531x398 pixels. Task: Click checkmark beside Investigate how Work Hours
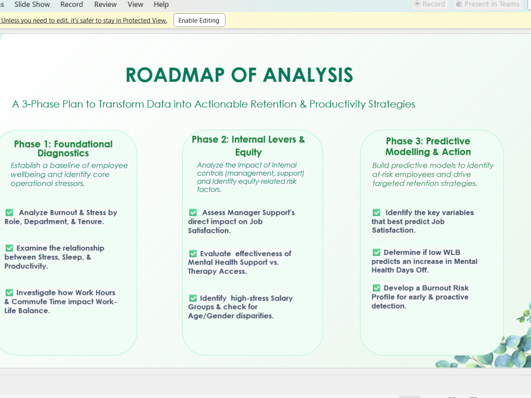tap(10, 292)
